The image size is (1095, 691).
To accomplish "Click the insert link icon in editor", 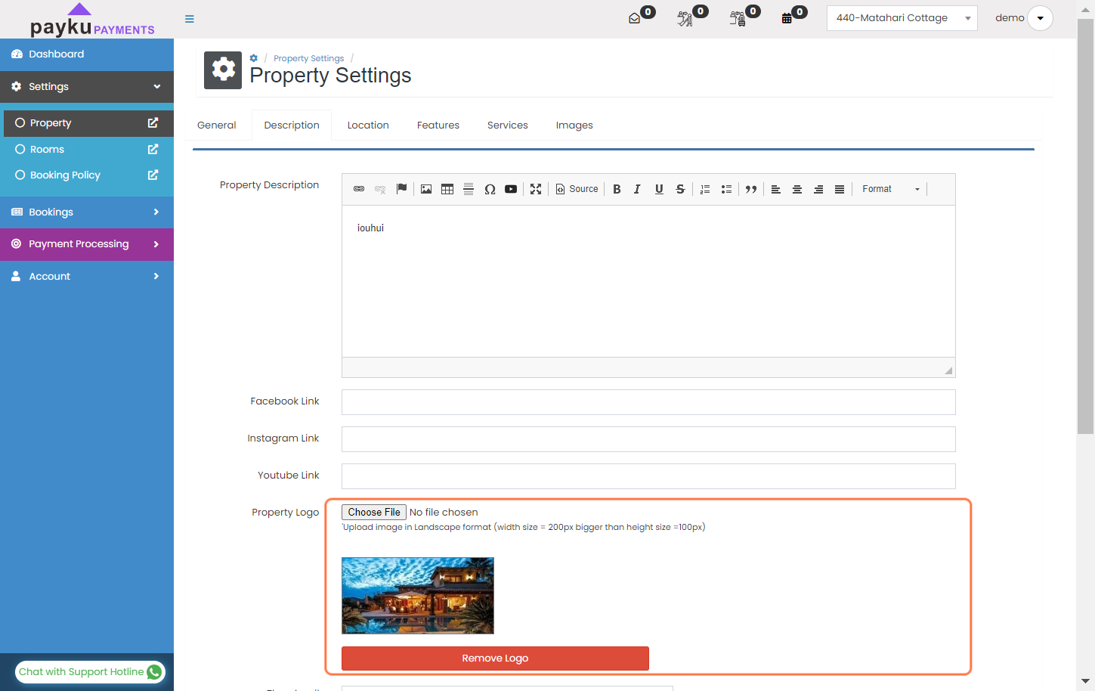I will click(x=359, y=189).
